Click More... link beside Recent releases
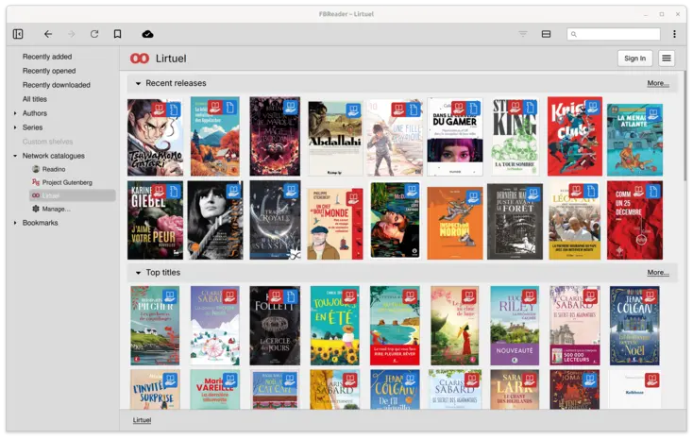Image resolution: width=693 pixels, height=439 pixels. [x=658, y=84]
